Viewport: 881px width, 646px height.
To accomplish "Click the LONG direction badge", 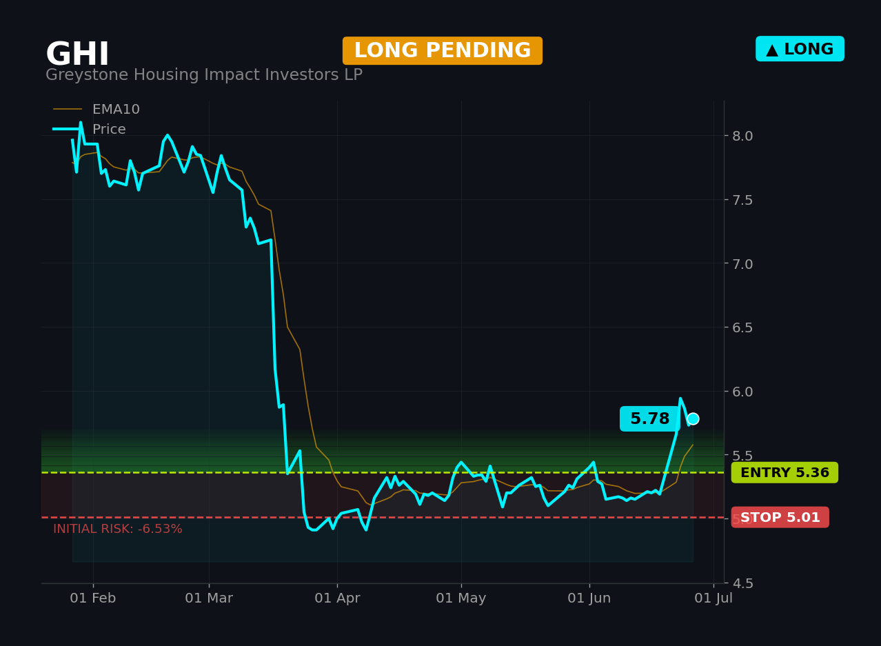I will (x=800, y=49).
